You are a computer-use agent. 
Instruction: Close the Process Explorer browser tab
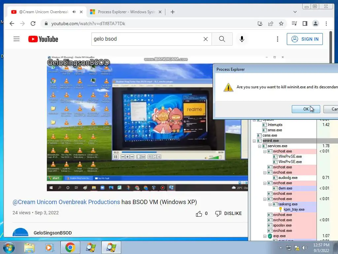click(x=160, y=12)
